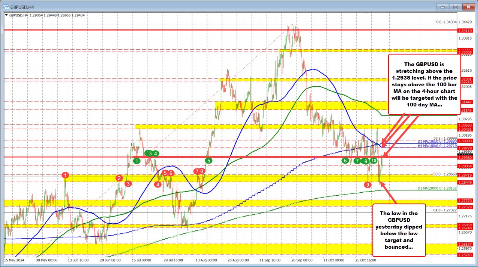Click red marker 9 below the yellow zone

click(368, 184)
